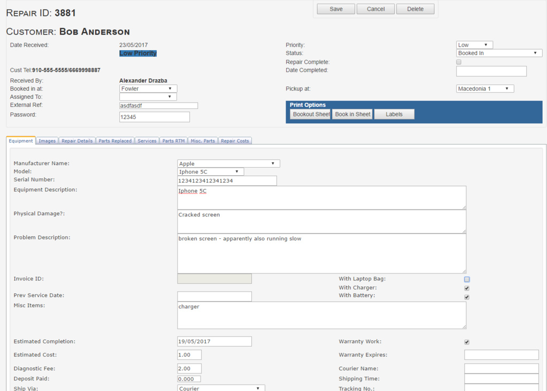Open the Misc. Parts tab
Screen dimensions: 547x391
(203, 141)
